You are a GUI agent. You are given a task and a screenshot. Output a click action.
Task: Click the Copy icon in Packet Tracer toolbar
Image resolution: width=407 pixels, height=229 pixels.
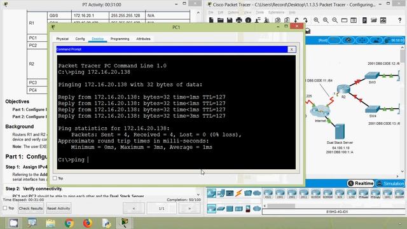(x=277, y=20)
